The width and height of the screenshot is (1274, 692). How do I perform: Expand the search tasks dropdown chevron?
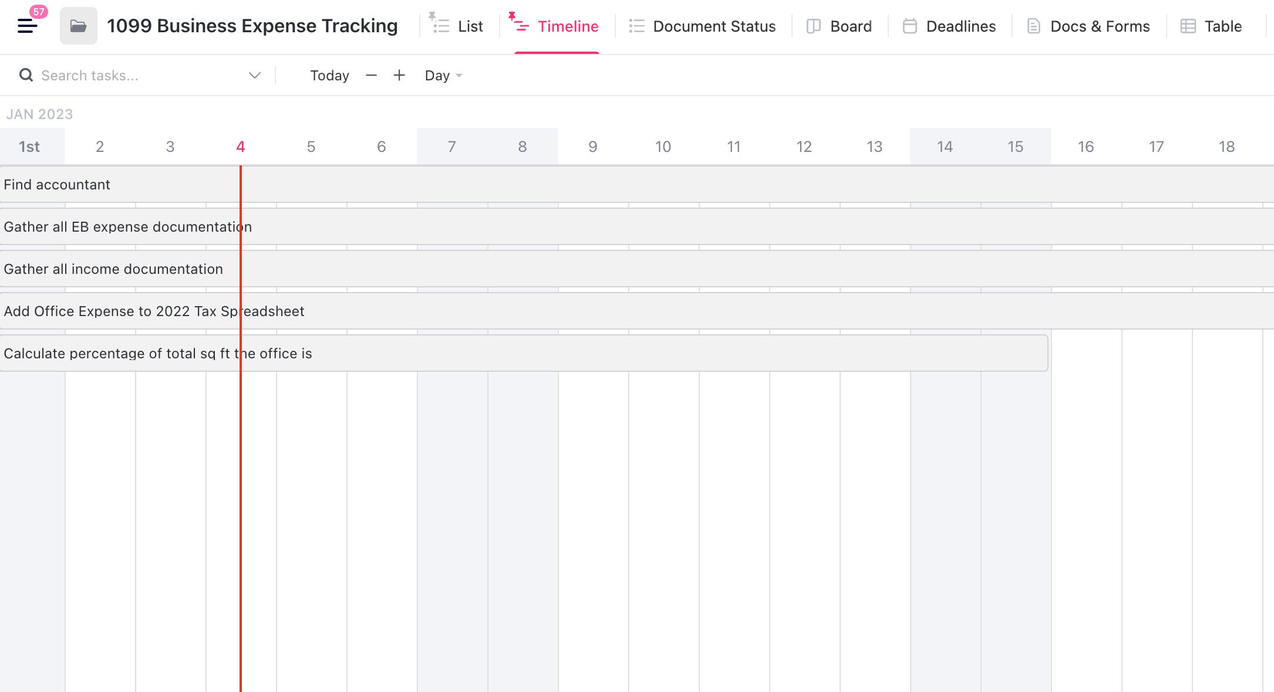(x=255, y=75)
